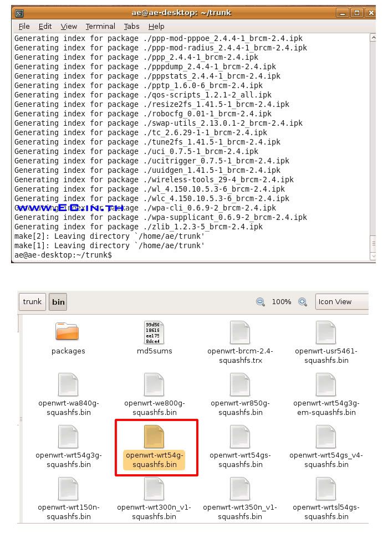Click the openwrt-wrt54gs_v4-squashfs.bin file name
This screenshot has height=554, width=388.
326,460
